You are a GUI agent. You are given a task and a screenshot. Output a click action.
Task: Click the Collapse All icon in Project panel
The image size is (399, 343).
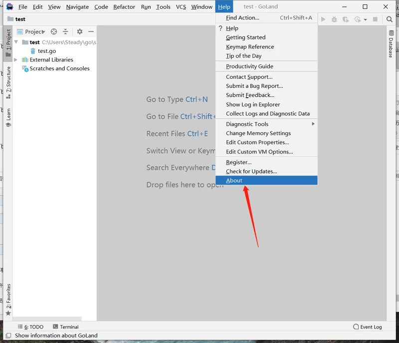tap(65, 31)
